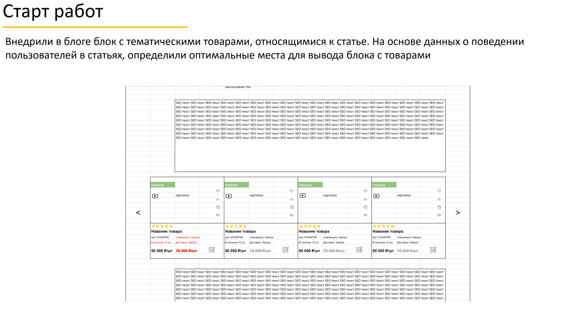Click red "Доставка: Завтра" text
The height and width of the screenshot is (312, 581).
pos(186,242)
